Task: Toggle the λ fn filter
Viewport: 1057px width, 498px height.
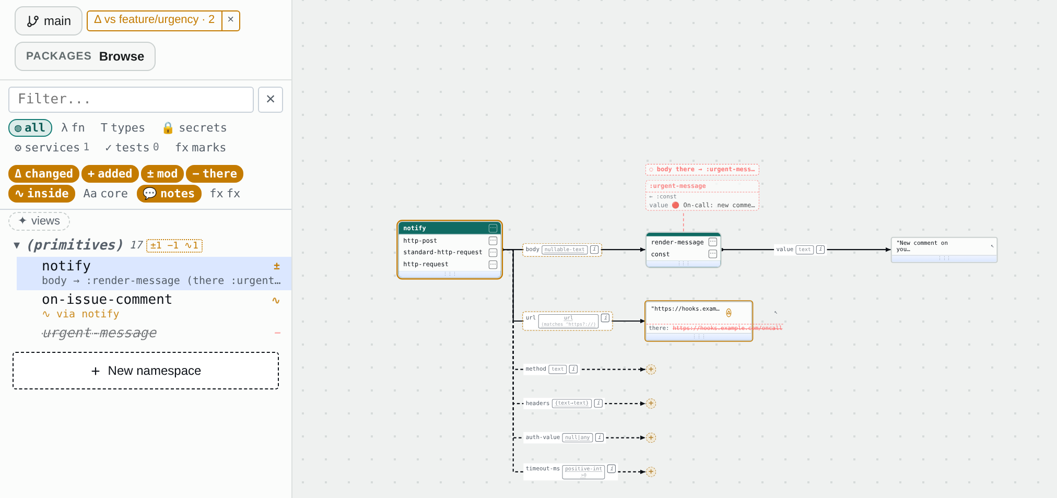Action: [73, 128]
